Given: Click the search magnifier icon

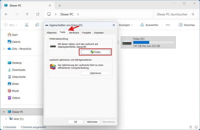Looking at the screenshot, I should coord(193,14).
